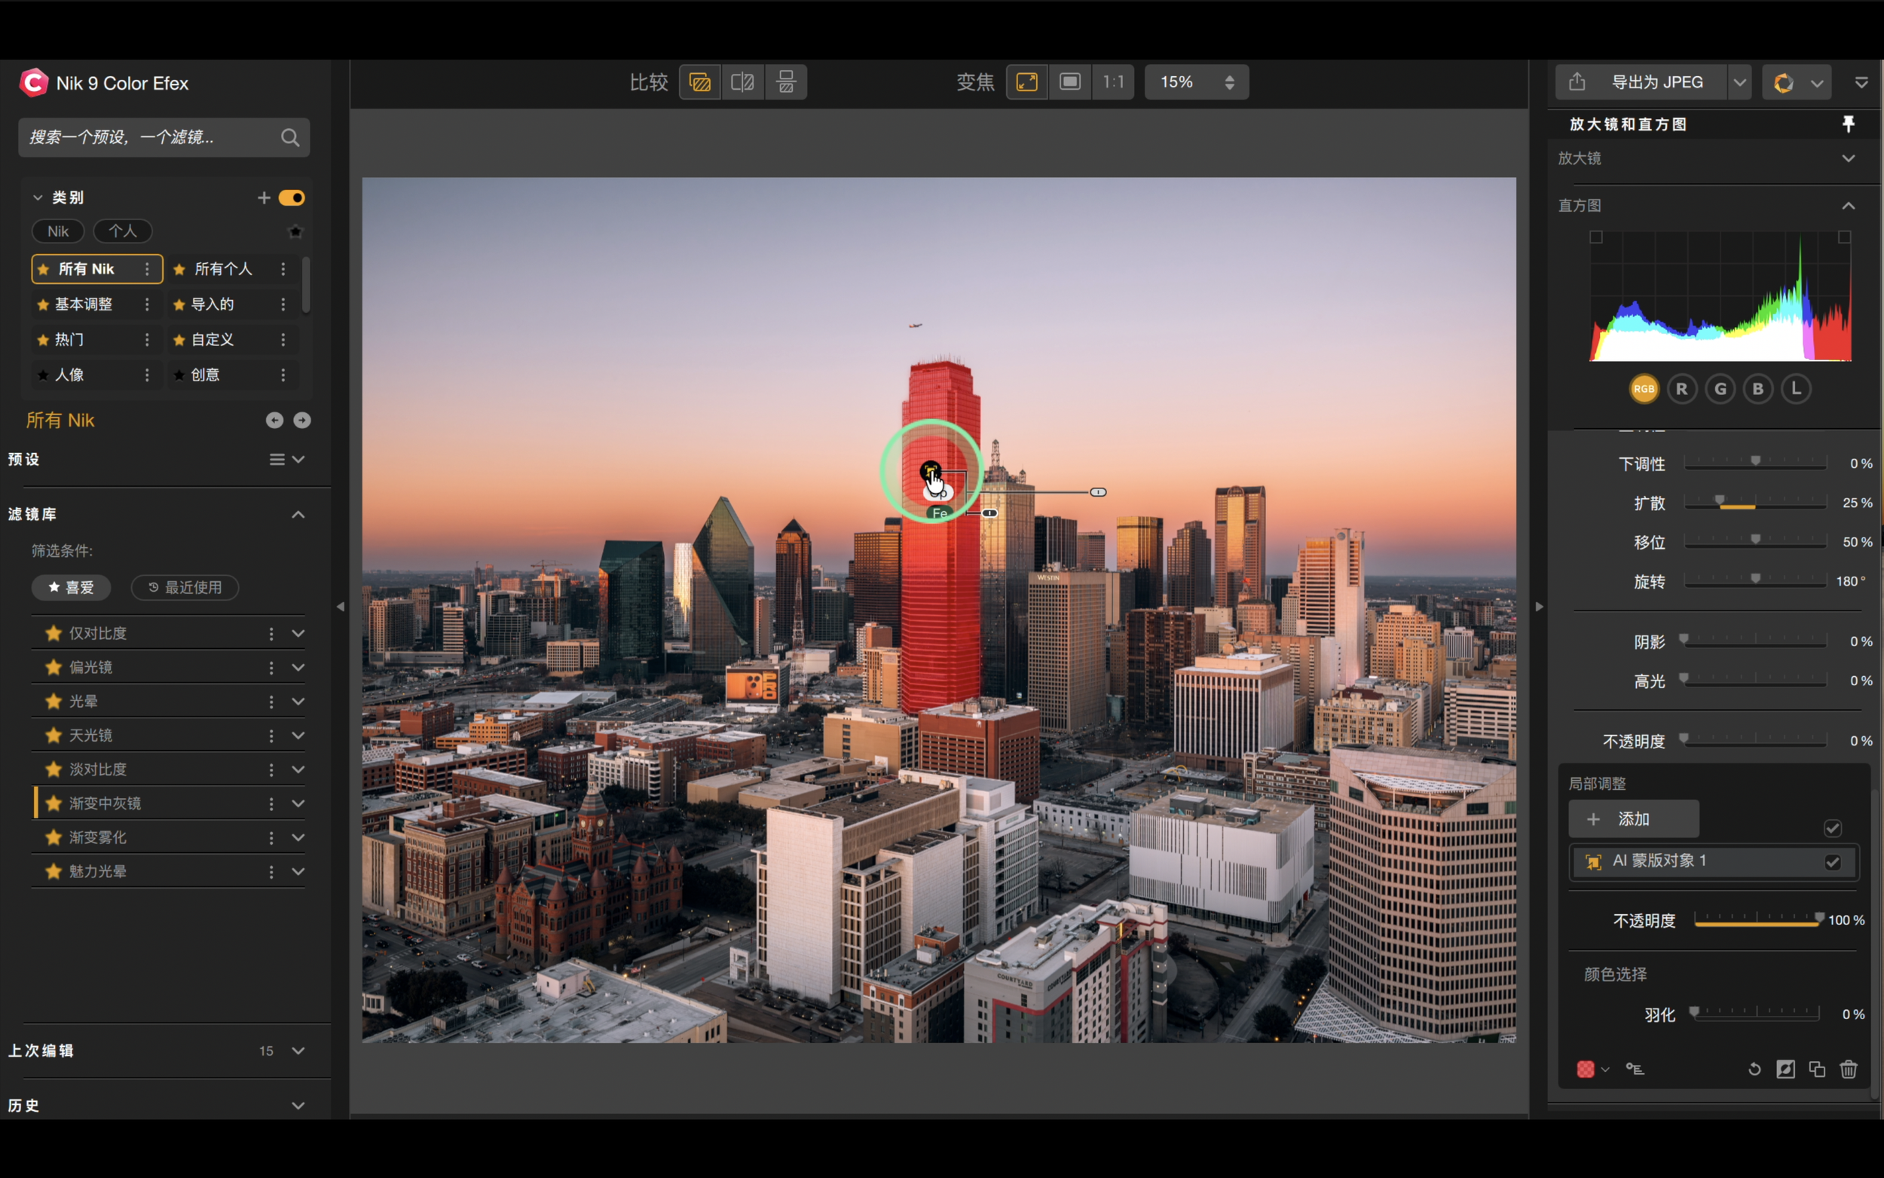Expand the 放大镜 section
1884x1178 pixels.
coord(1848,158)
